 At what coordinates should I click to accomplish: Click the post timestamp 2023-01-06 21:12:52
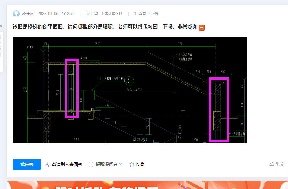tap(56, 14)
